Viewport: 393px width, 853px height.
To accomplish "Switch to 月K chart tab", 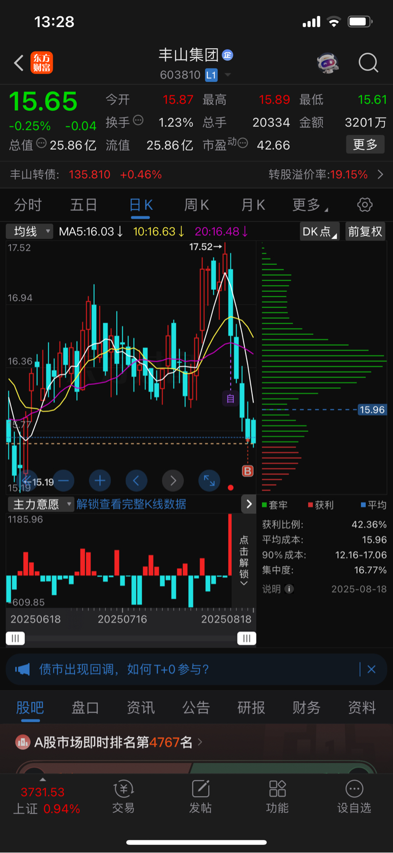I will (x=253, y=206).
